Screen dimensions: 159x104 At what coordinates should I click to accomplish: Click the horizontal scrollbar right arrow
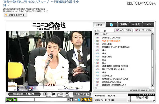coord(150,88)
